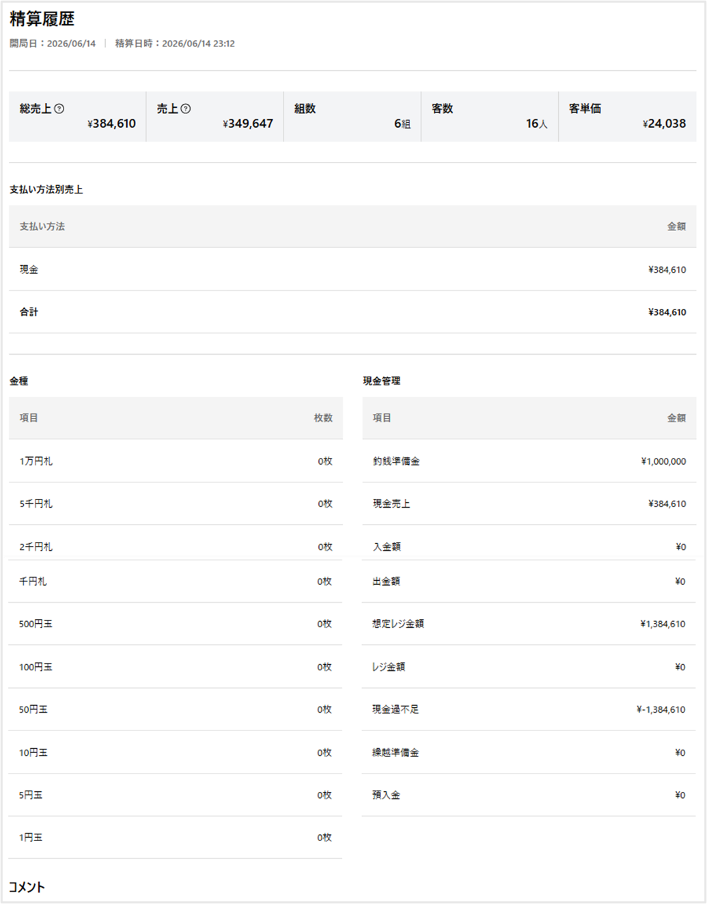
Task: Click the 繰越準備金 row label
Action: (x=396, y=752)
